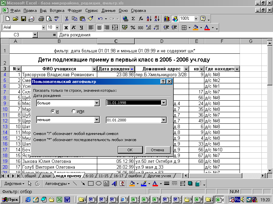Expand the 01.01.1998 value dropdown
273x204 pixels.
(163, 103)
